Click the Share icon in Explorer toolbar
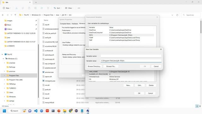Screen dimensions: 202x114 coord(42,8)
